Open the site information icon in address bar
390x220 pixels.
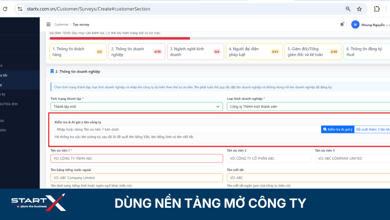20,9
